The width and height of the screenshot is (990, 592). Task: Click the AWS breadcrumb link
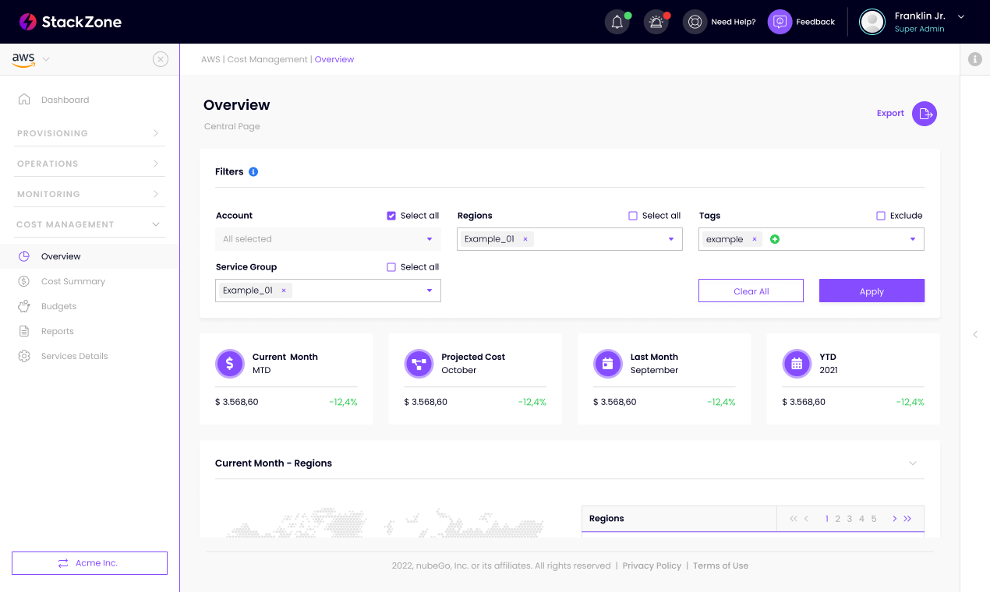pyautogui.click(x=210, y=59)
